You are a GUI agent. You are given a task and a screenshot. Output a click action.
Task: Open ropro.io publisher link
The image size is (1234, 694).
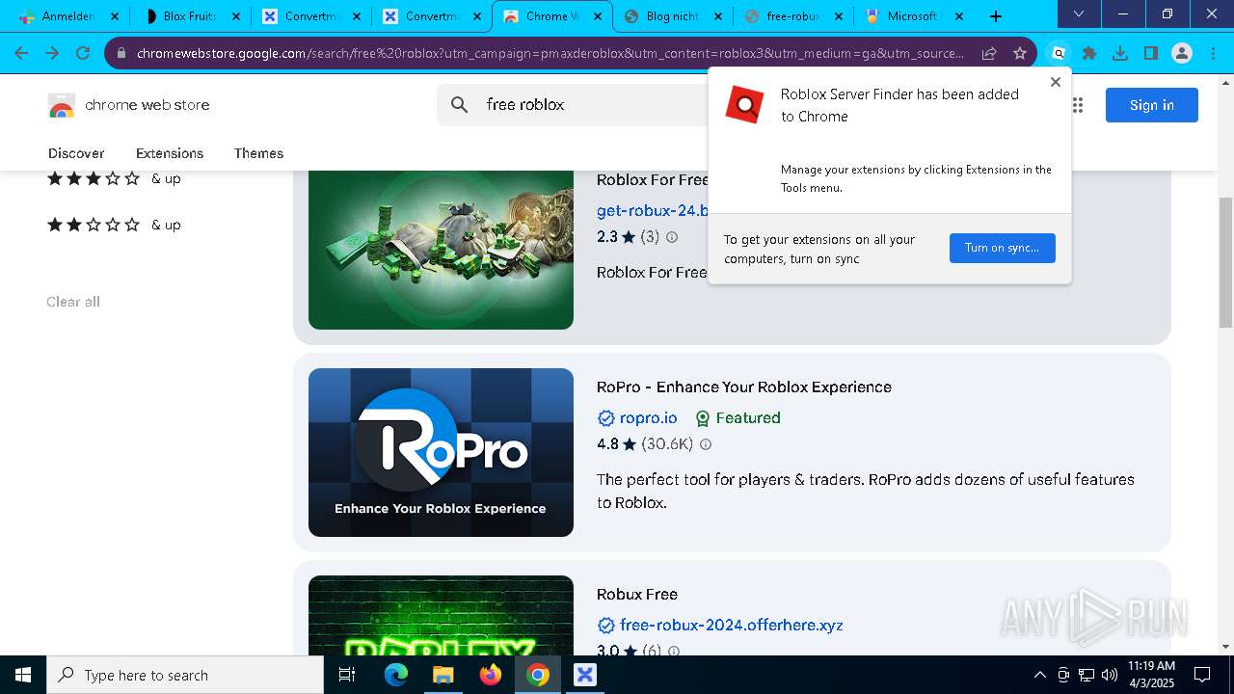(648, 417)
